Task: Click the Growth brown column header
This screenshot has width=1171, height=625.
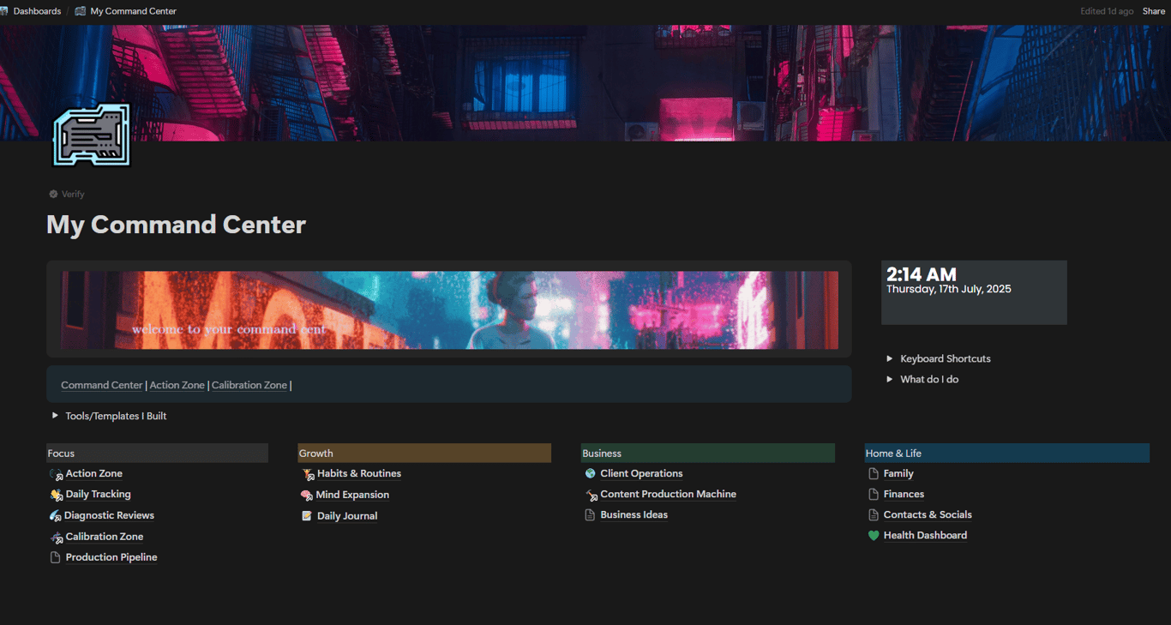Action: click(424, 453)
